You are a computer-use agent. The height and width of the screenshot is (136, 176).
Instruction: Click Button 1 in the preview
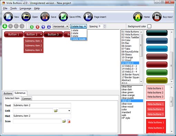(x=13, y=35)
